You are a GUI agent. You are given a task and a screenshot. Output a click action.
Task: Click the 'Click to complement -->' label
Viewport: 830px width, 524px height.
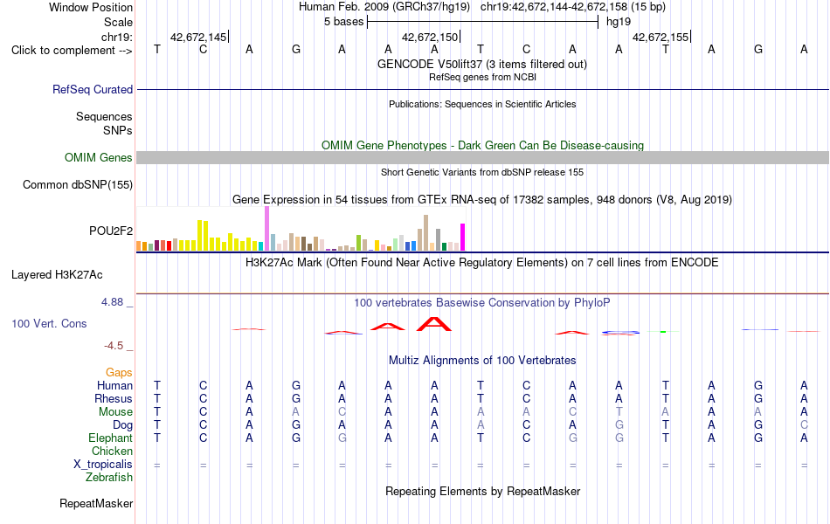(x=72, y=51)
